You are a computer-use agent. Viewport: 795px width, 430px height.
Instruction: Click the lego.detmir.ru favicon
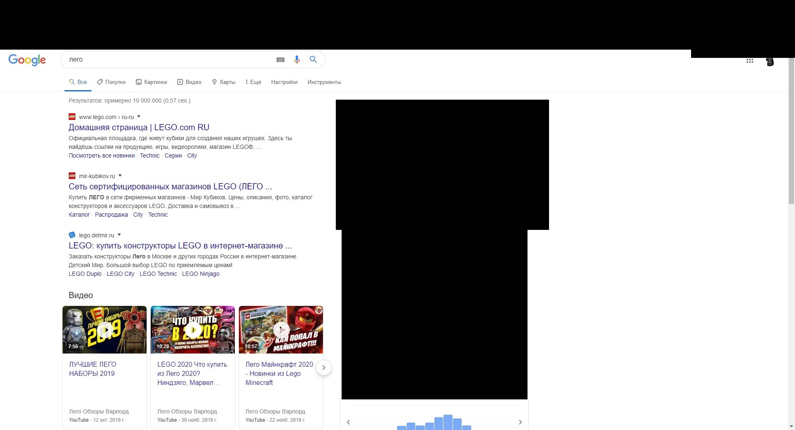click(72, 235)
